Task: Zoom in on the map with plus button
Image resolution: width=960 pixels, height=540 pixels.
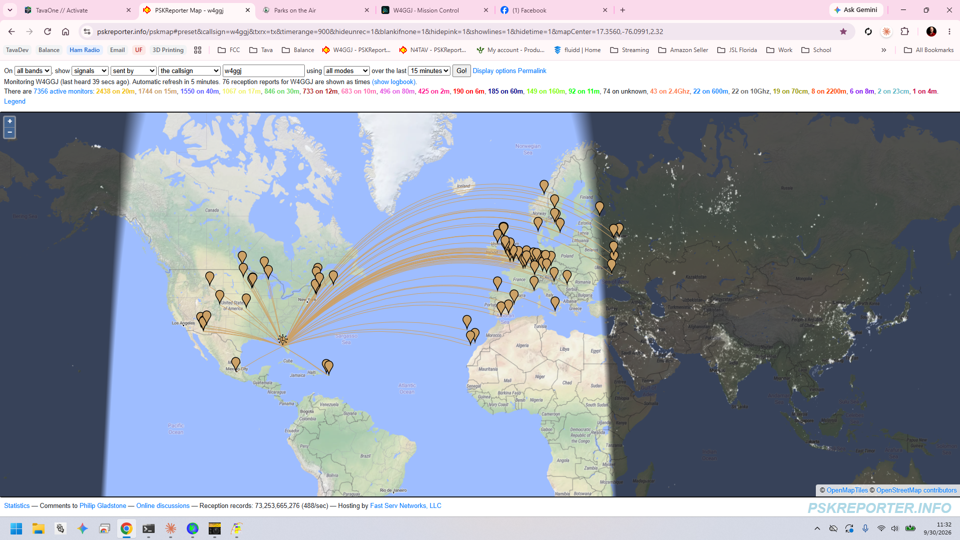Action: [x=10, y=122]
